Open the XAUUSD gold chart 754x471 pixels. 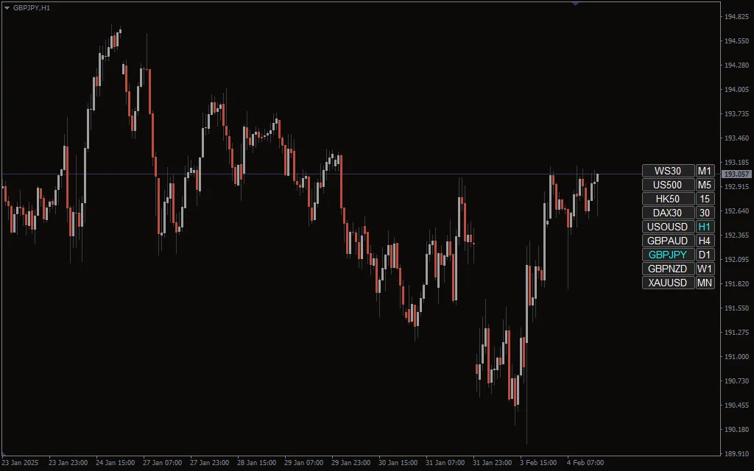pyautogui.click(x=667, y=283)
